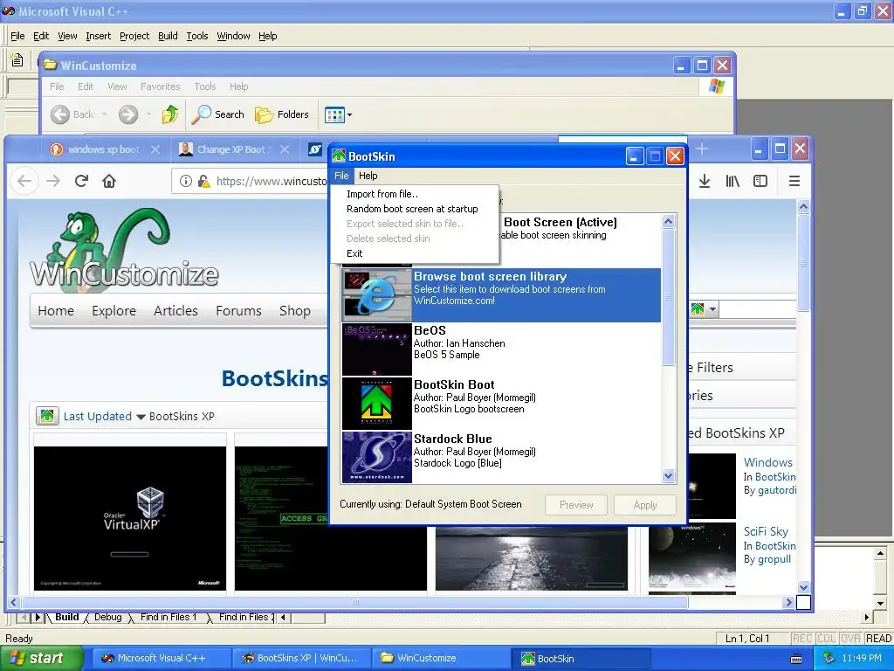This screenshot has width=894, height=671.
Task: Open Build menu in Visual C++
Action: (x=168, y=36)
